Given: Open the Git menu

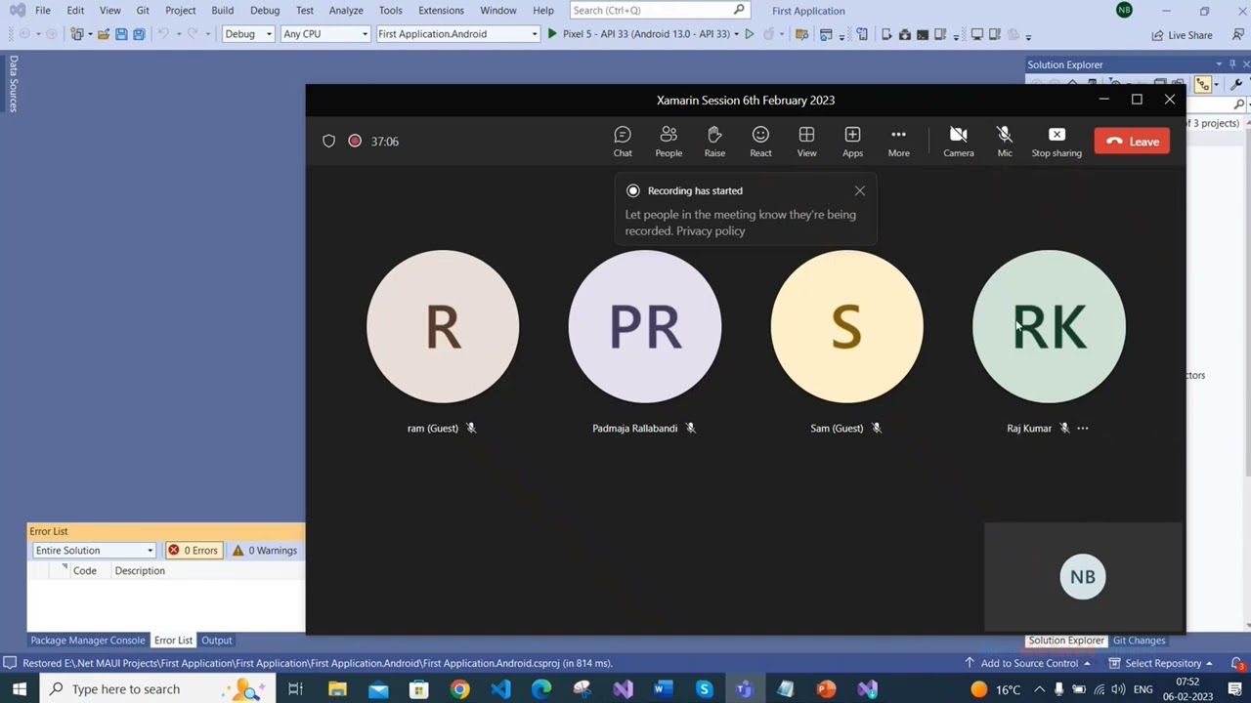Looking at the screenshot, I should [143, 10].
